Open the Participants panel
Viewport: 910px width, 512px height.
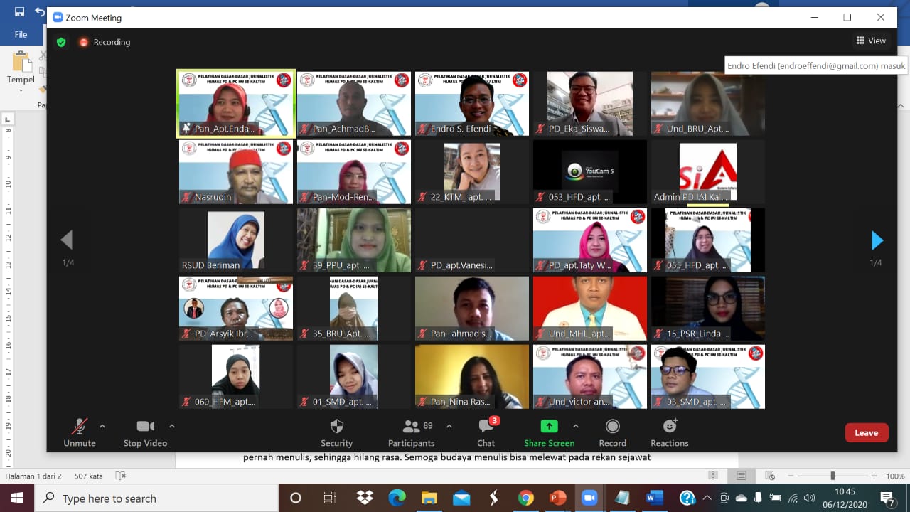tap(411, 432)
